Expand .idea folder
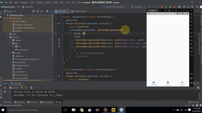This screenshot has height=113, width=202. click(x=7, y=34)
